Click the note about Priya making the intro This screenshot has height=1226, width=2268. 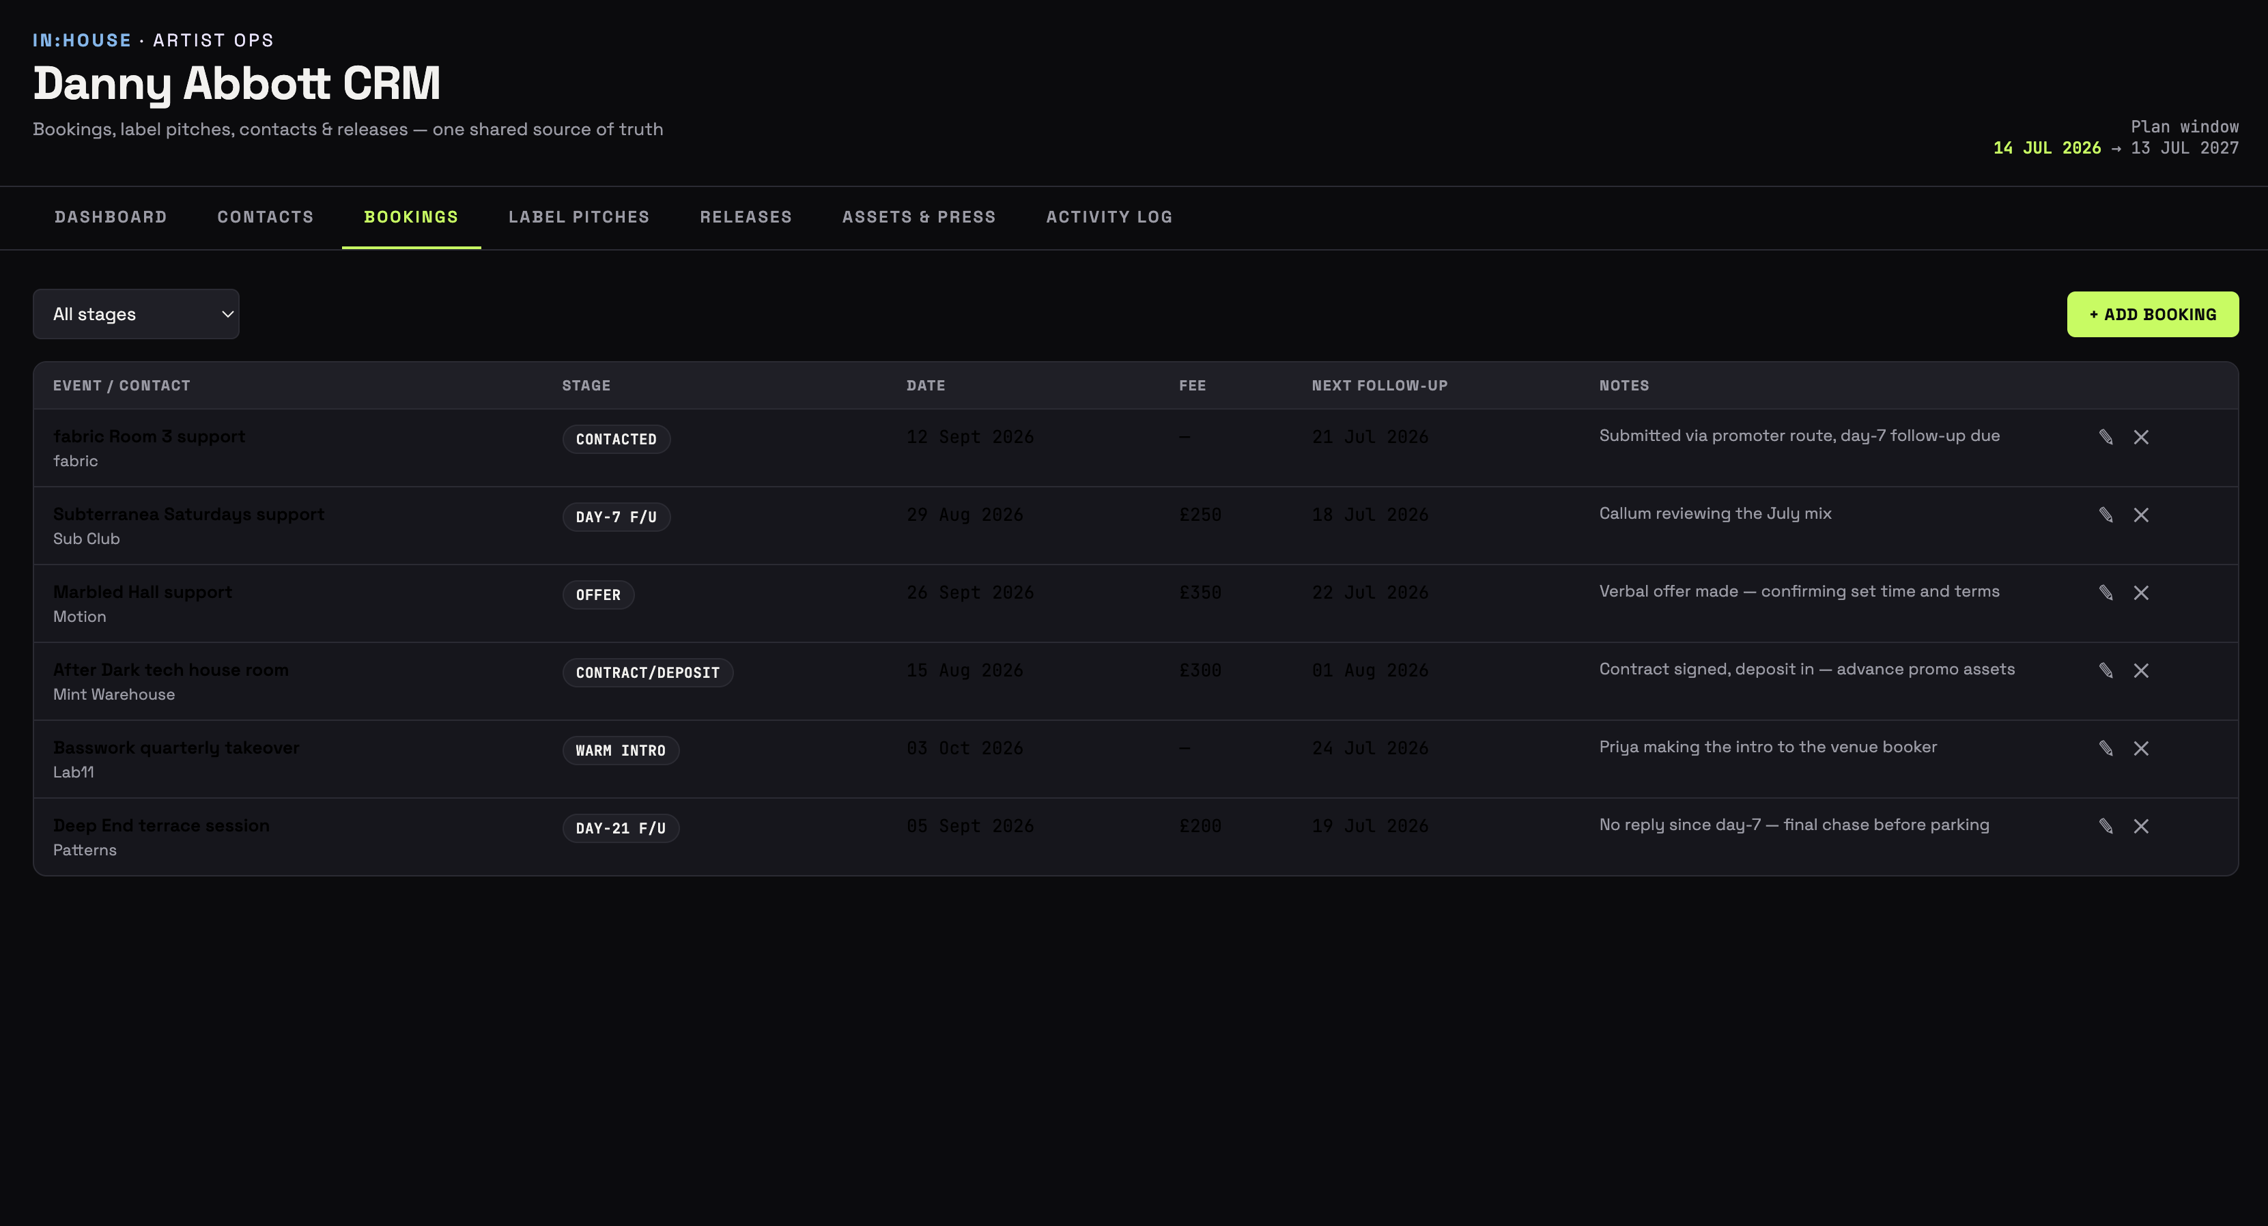(x=1768, y=747)
